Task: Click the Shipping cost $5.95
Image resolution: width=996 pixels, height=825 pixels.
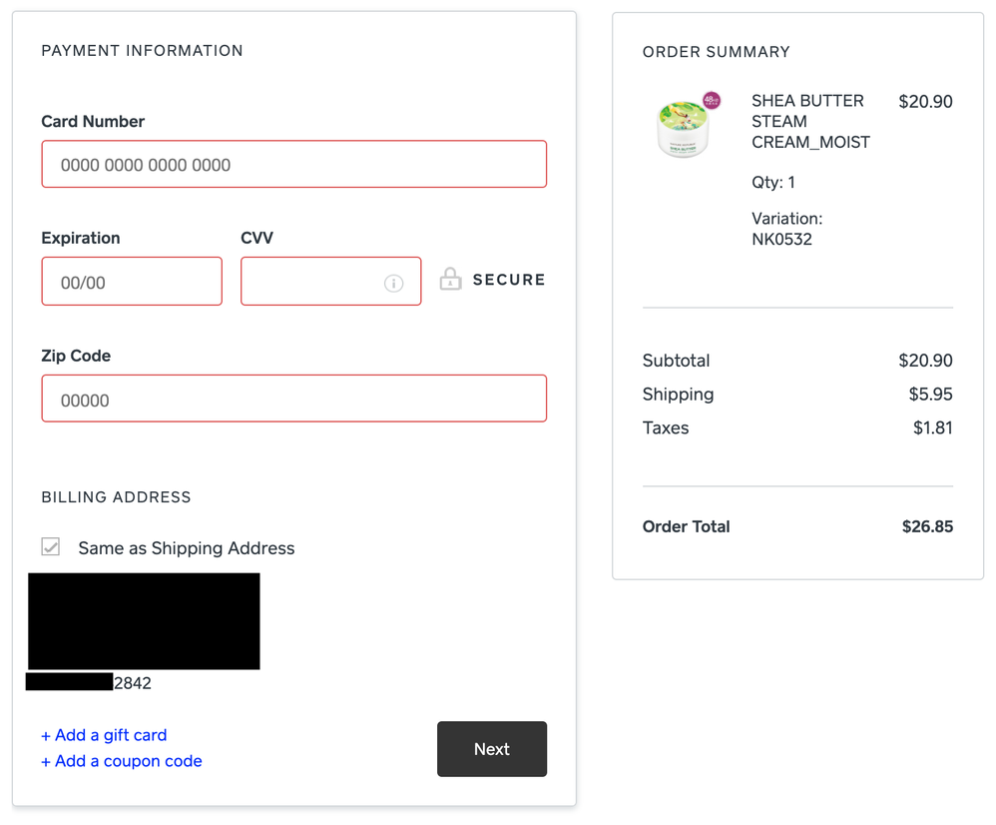Action: pos(930,395)
